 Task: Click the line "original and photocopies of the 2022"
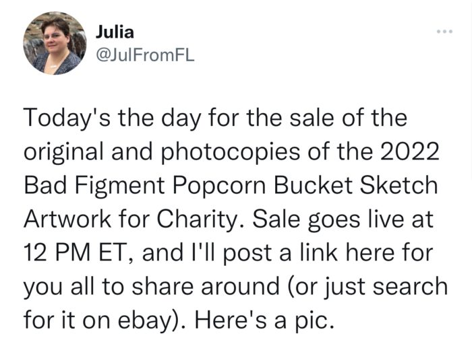tap(231, 152)
